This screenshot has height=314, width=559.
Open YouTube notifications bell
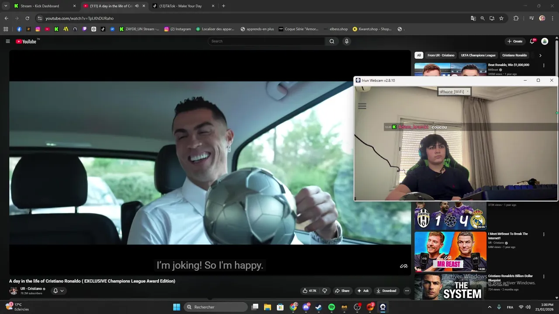tap(532, 41)
